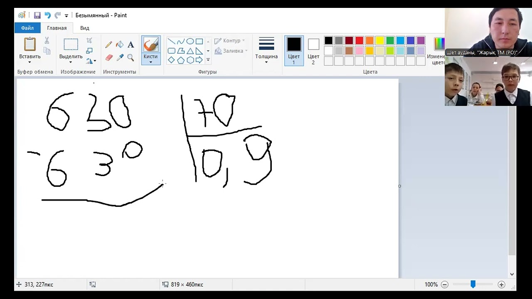Select the Pencil tool
This screenshot has height=299, width=532.
[108, 45]
